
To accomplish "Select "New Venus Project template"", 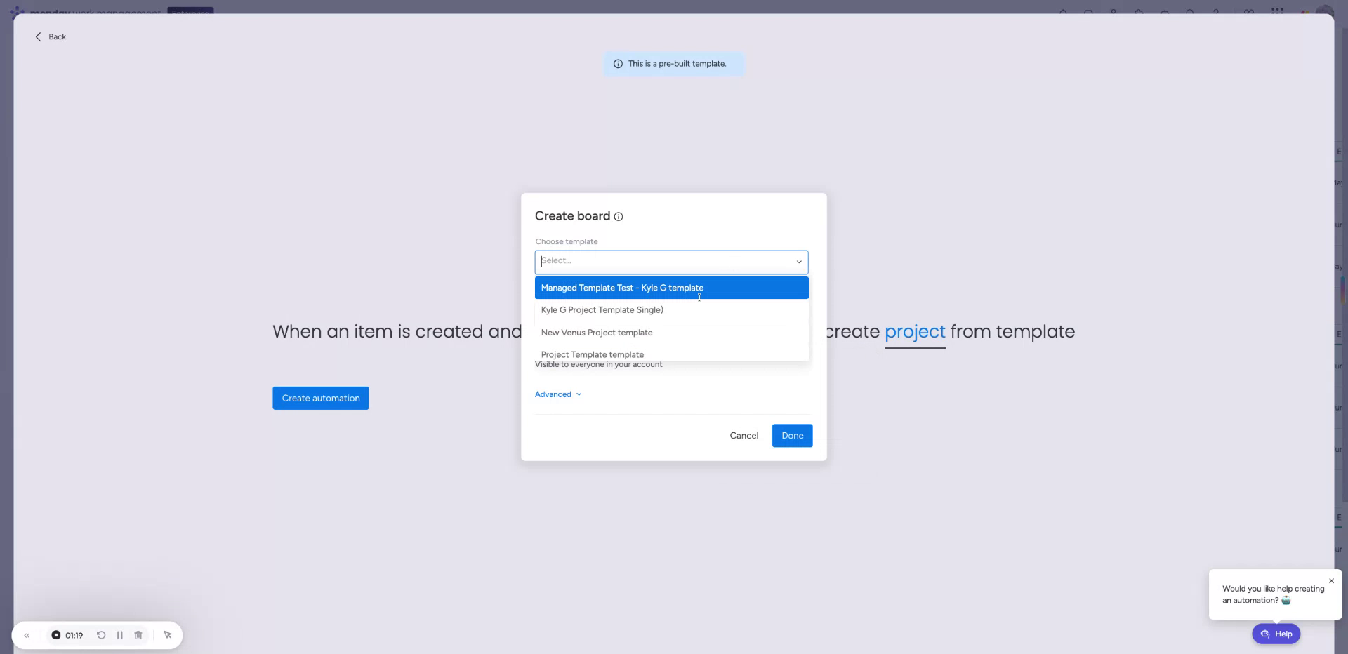I will (596, 332).
